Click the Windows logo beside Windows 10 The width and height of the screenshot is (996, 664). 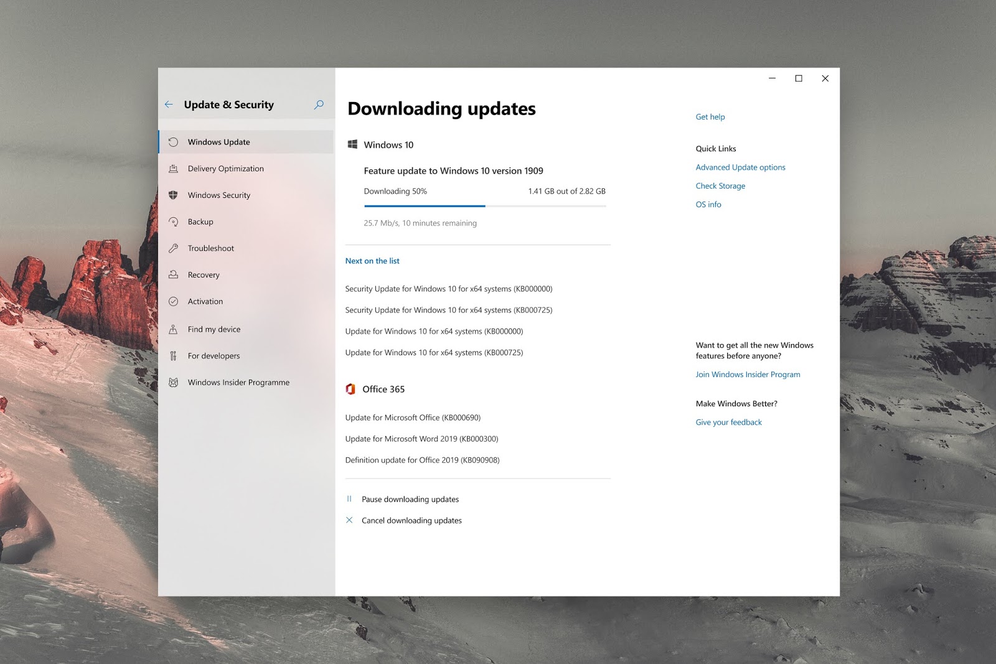pyautogui.click(x=352, y=144)
